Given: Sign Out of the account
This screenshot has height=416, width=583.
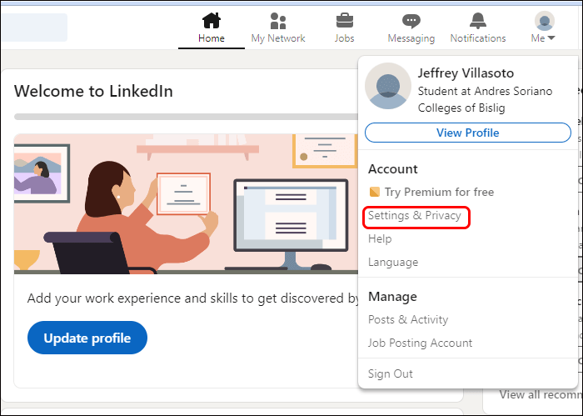Looking at the screenshot, I should pos(390,373).
